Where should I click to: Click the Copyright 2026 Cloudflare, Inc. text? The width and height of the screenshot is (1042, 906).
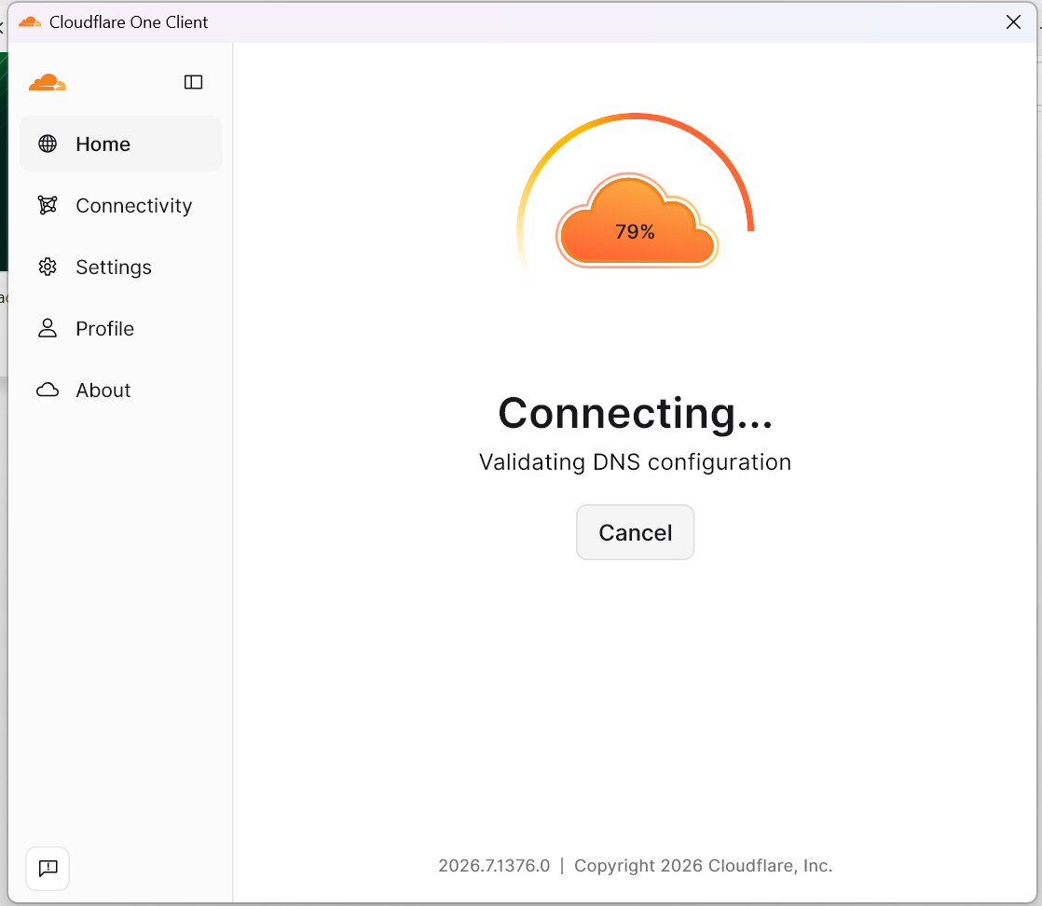click(703, 865)
